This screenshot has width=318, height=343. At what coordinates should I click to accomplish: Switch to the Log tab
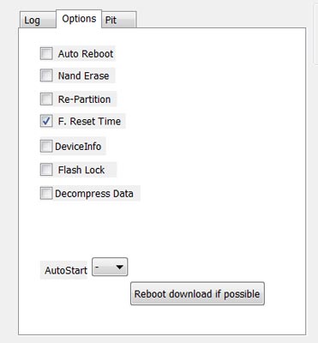(38, 20)
